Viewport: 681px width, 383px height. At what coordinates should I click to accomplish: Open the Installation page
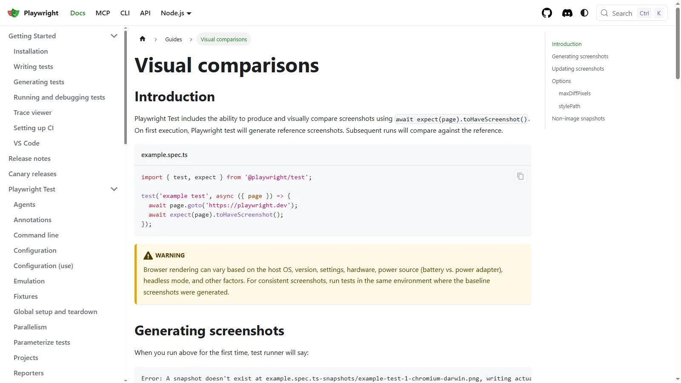pos(31,51)
